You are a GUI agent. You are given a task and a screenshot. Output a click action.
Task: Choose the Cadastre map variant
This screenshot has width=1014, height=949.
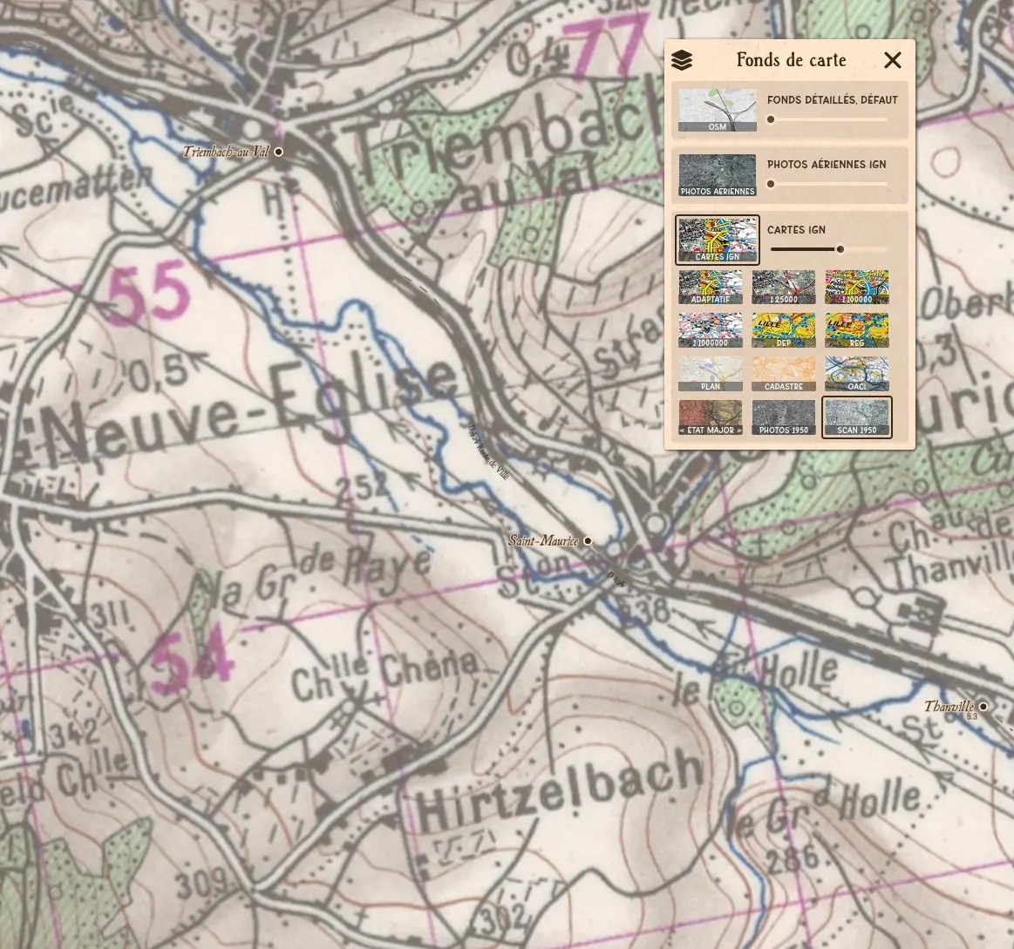(783, 374)
